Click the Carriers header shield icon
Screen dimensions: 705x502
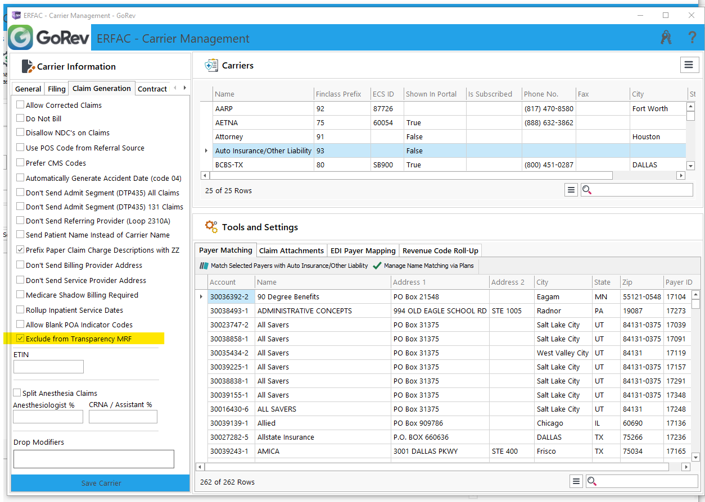click(x=211, y=66)
